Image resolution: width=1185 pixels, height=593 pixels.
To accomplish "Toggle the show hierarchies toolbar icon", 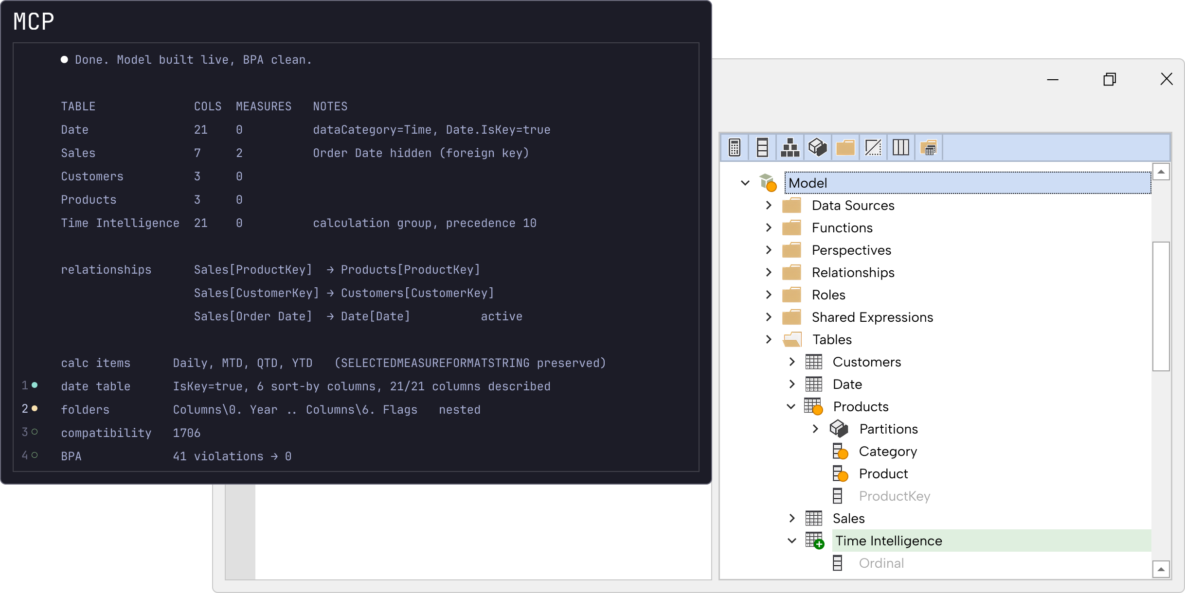I will click(x=790, y=147).
